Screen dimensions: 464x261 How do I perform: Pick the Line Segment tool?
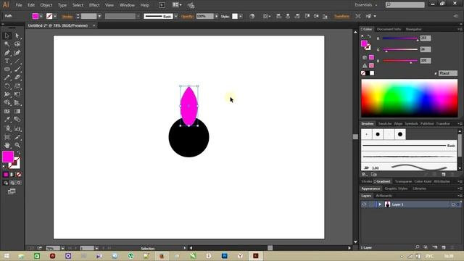coord(17,61)
